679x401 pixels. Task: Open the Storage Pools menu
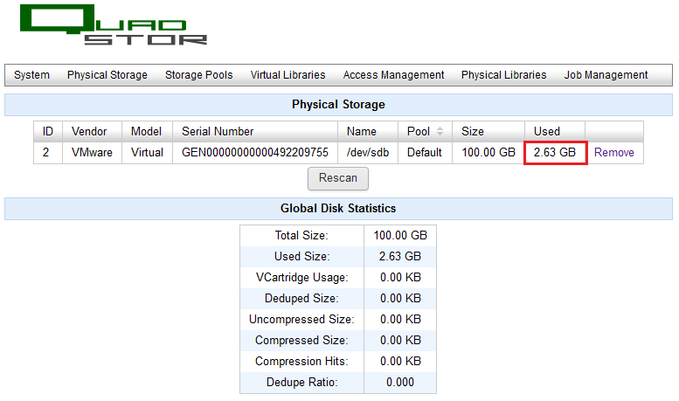[x=198, y=75]
